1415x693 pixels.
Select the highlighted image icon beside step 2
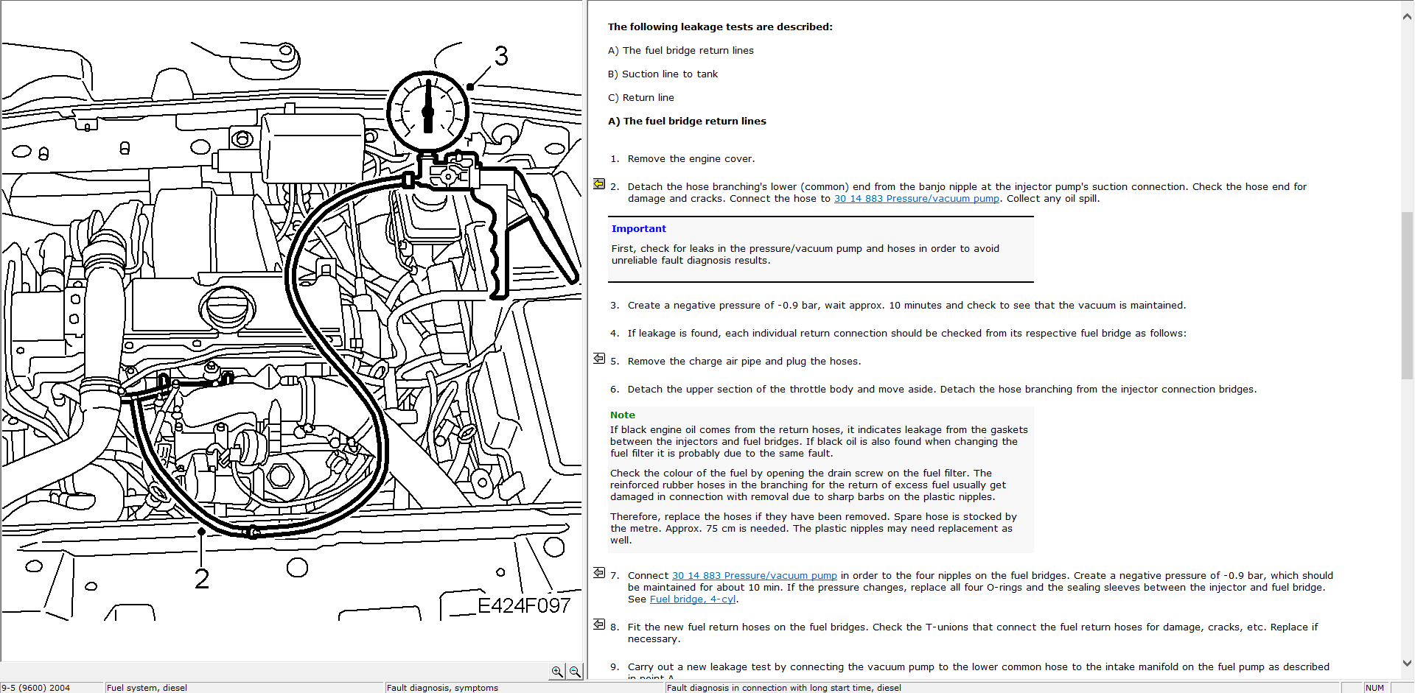pos(599,183)
